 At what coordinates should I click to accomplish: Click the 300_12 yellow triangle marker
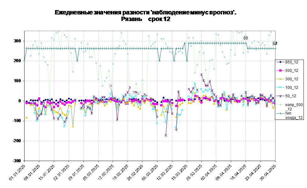coord(280,79)
